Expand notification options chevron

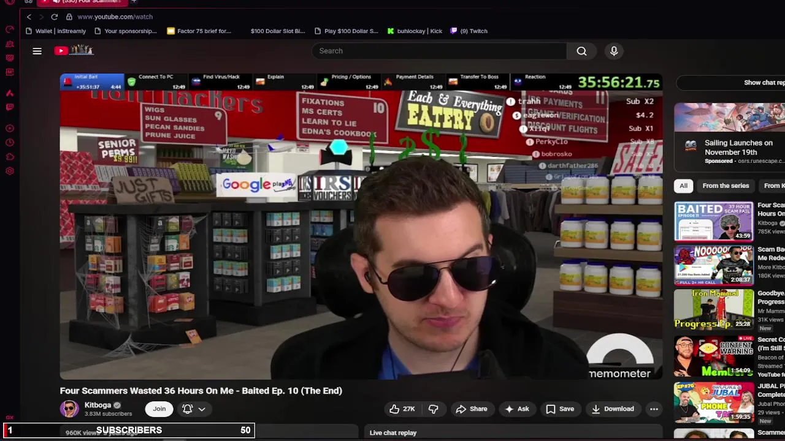202,409
